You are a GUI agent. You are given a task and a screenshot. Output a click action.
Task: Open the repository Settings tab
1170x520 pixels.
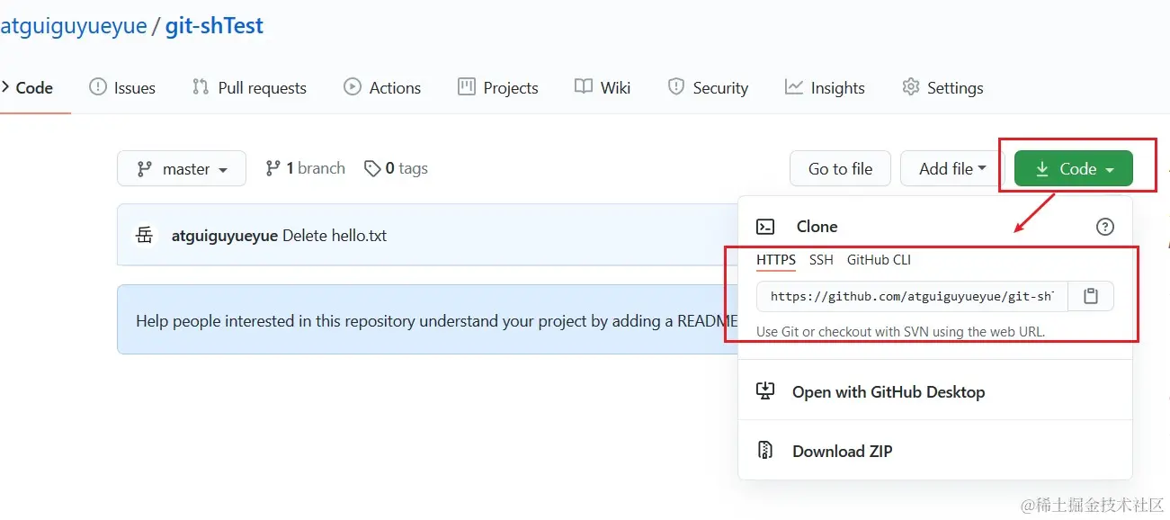click(x=942, y=87)
